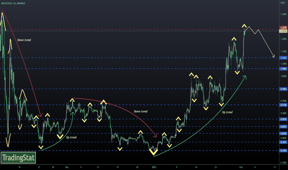Select the blue 0.9338 level tag

[283, 105]
